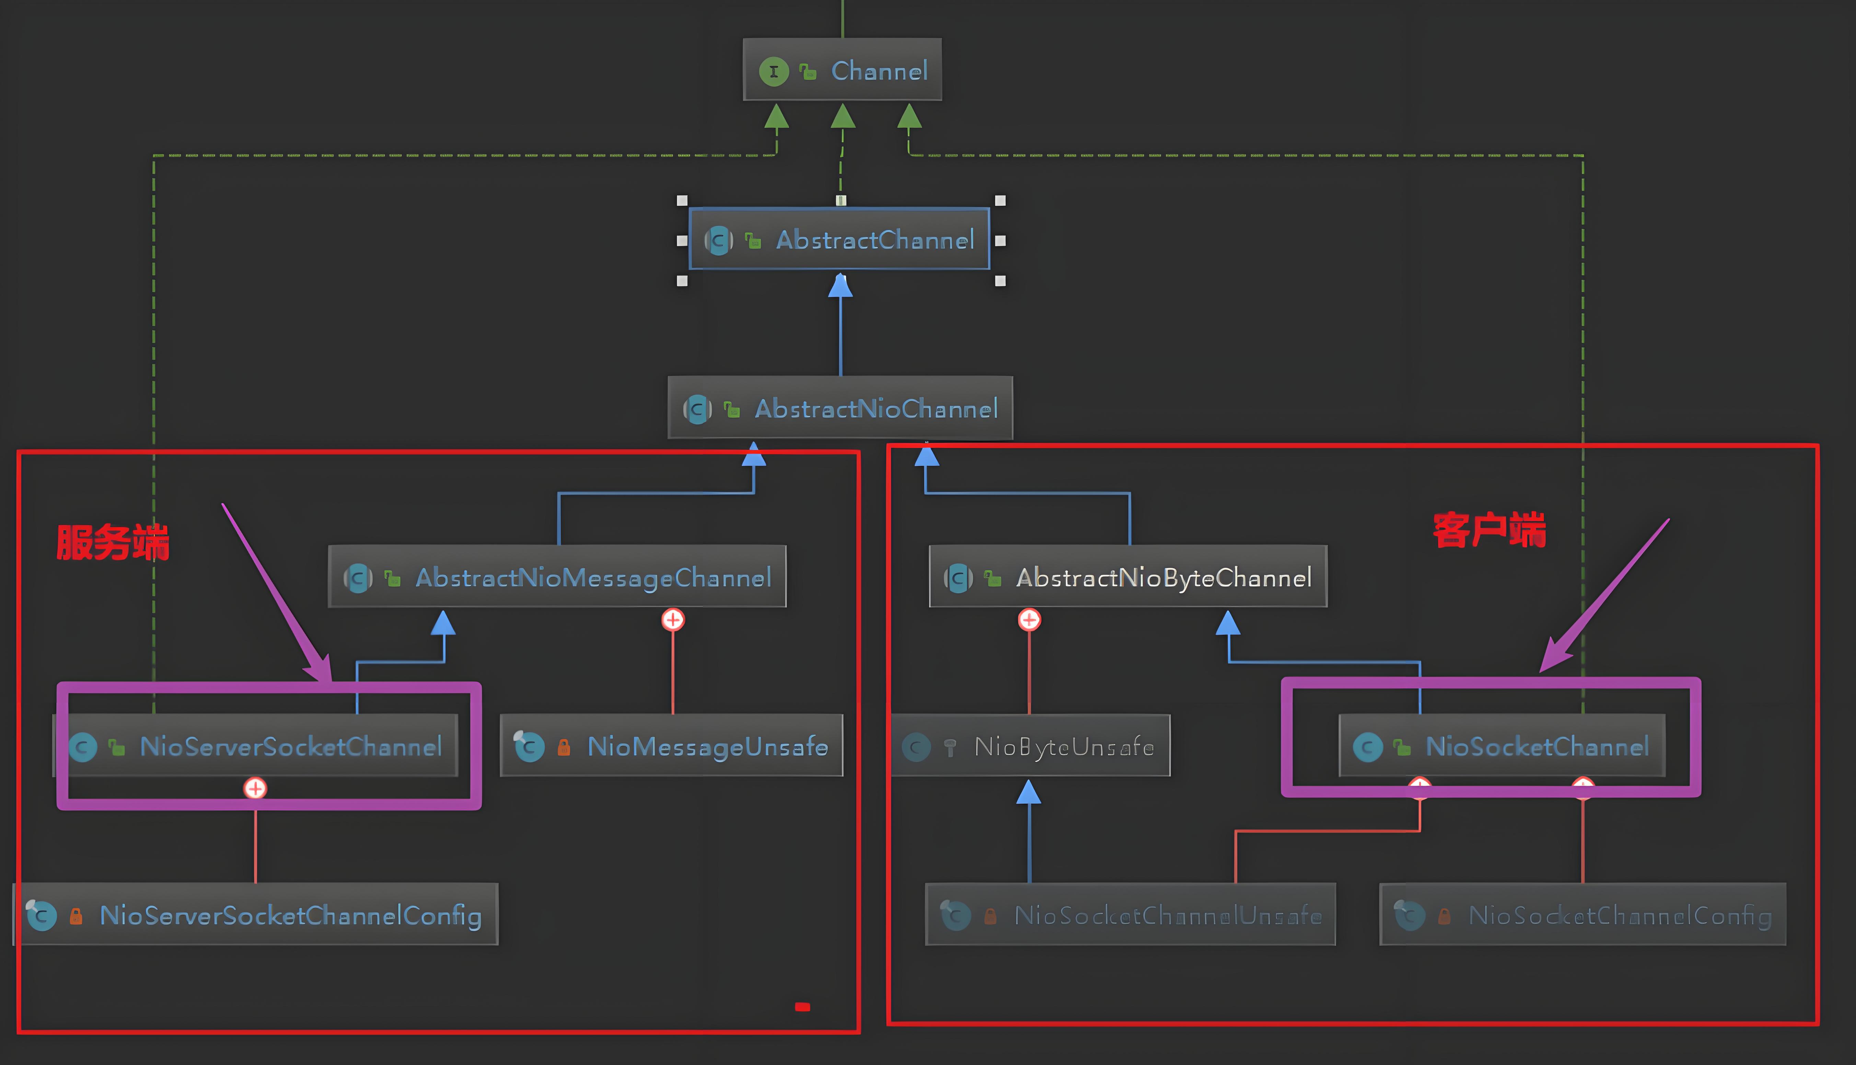Select the AbstractChannel class name

[x=875, y=240]
